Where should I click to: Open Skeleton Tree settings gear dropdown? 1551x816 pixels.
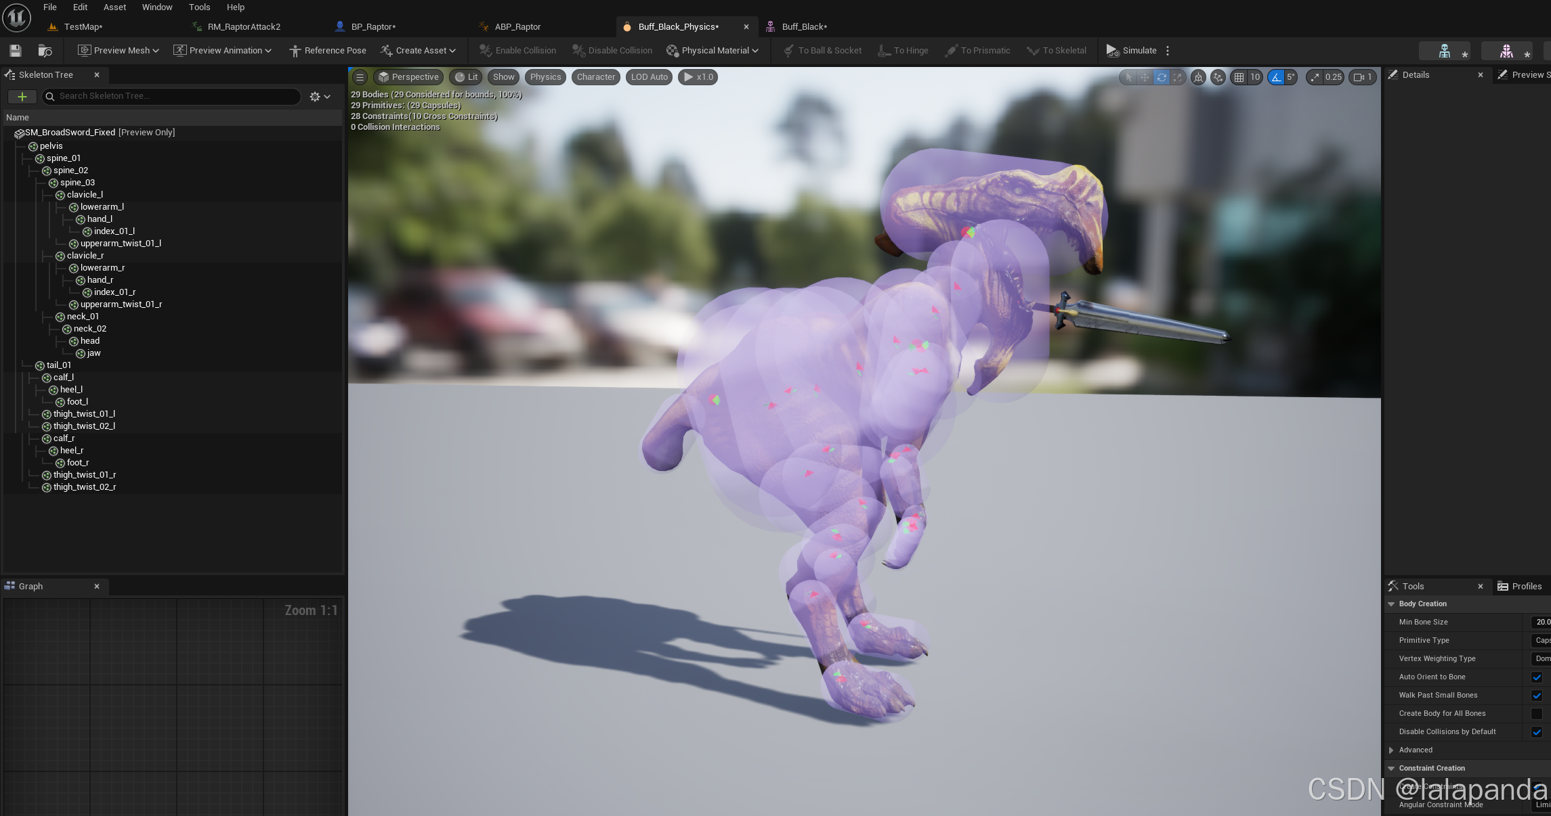pyautogui.click(x=320, y=97)
